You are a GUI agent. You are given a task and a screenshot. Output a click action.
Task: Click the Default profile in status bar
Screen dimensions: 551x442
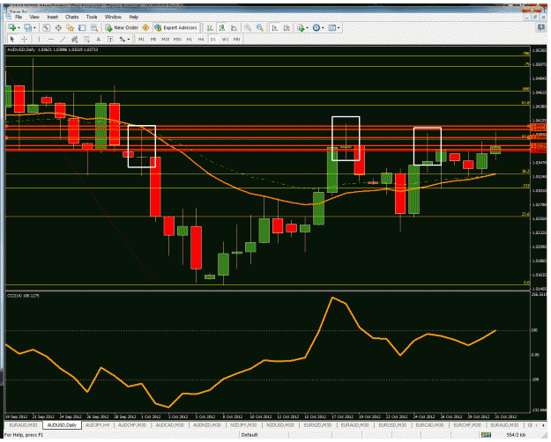click(x=249, y=435)
